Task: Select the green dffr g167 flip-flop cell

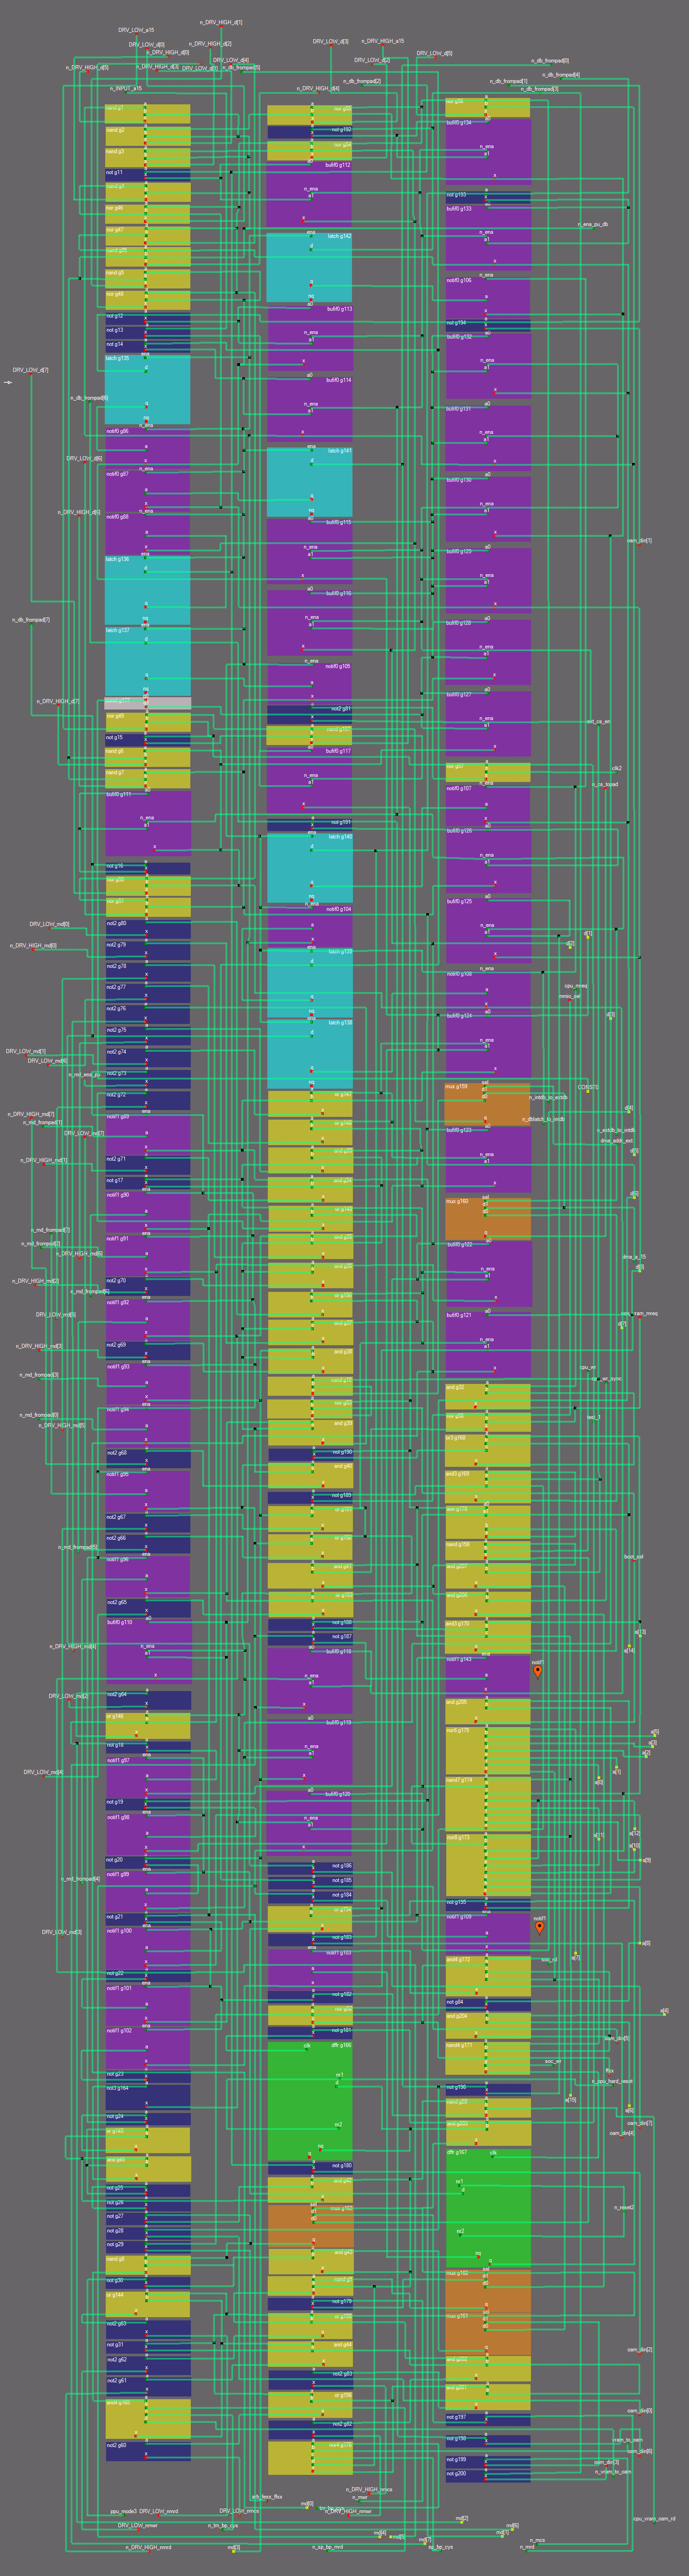Action: point(488,2207)
